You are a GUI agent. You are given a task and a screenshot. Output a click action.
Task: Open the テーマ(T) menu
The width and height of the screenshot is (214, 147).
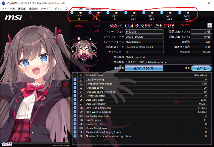click(x=46, y=9)
